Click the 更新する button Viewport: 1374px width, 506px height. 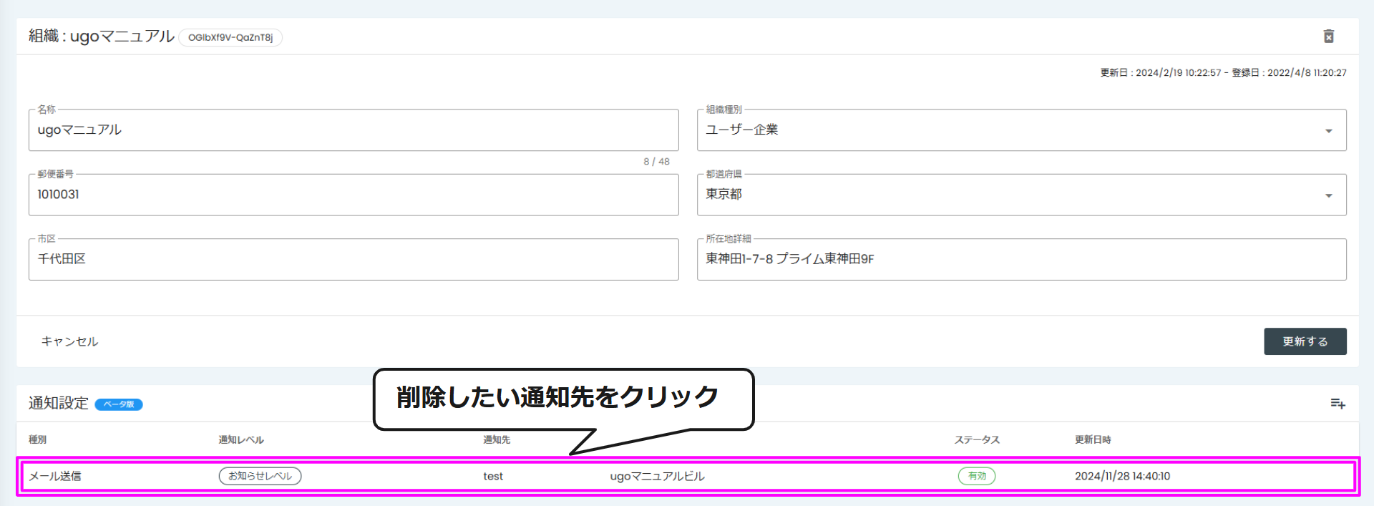pyautogui.click(x=1305, y=341)
